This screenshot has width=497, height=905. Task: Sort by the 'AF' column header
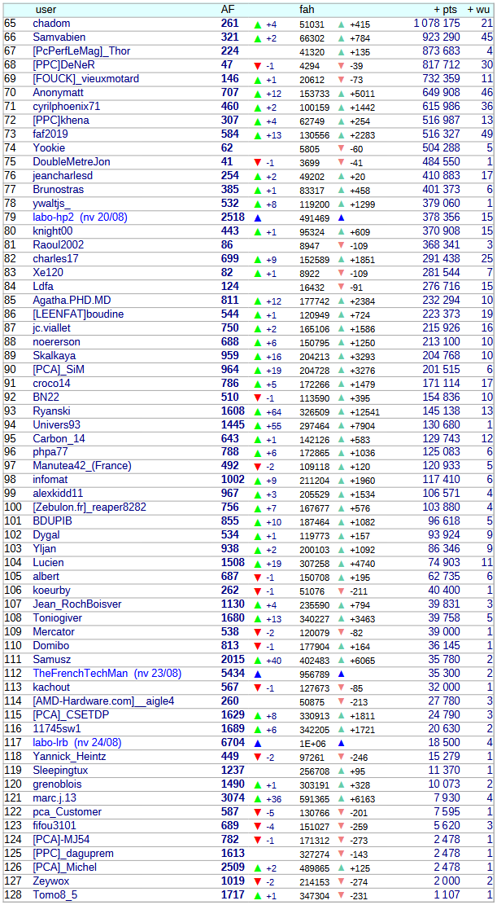228,9
